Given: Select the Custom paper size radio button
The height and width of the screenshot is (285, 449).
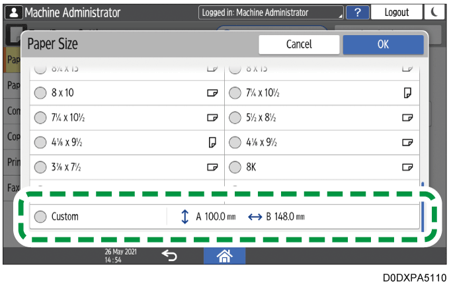Looking at the screenshot, I should tap(40, 216).
